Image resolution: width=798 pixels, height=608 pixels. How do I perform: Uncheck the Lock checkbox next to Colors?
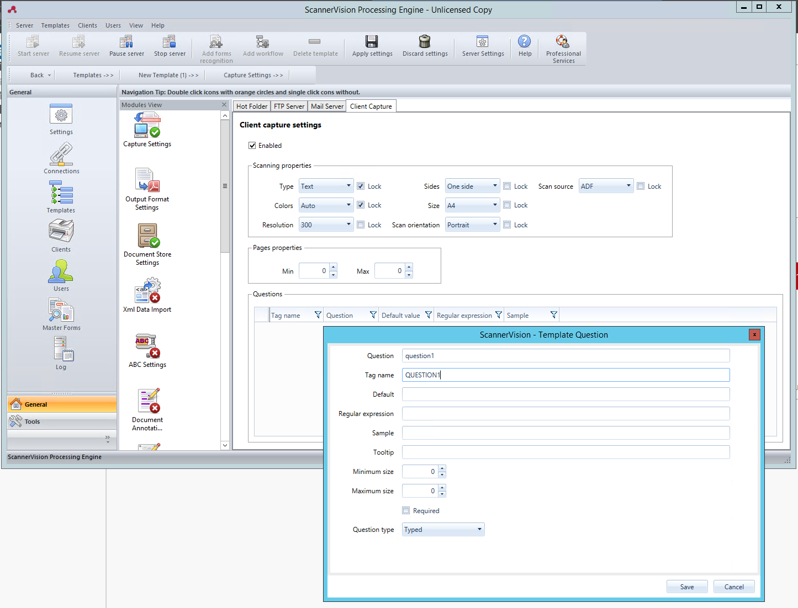tap(361, 205)
